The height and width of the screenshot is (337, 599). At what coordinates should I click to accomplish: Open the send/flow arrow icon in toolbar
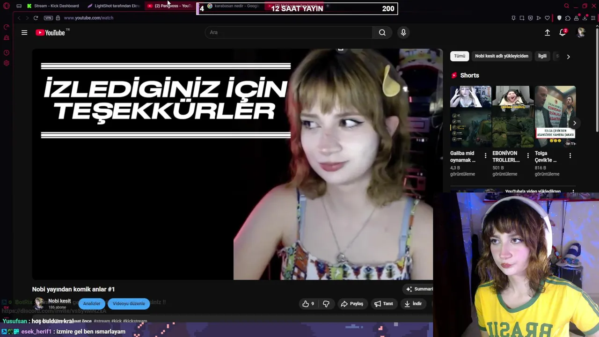[539, 18]
